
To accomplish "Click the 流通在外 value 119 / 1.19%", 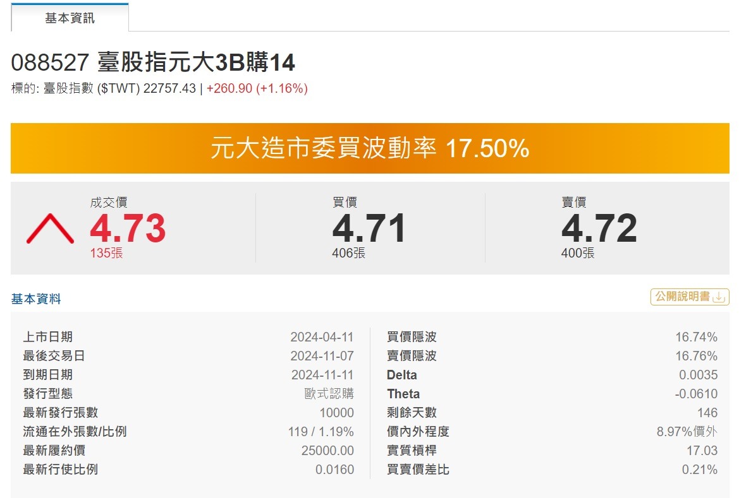I will click(x=321, y=432).
